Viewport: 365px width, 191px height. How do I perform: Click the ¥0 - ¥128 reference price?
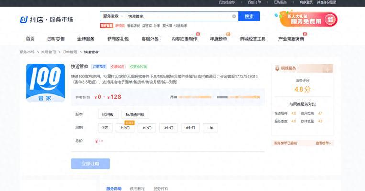click(108, 97)
